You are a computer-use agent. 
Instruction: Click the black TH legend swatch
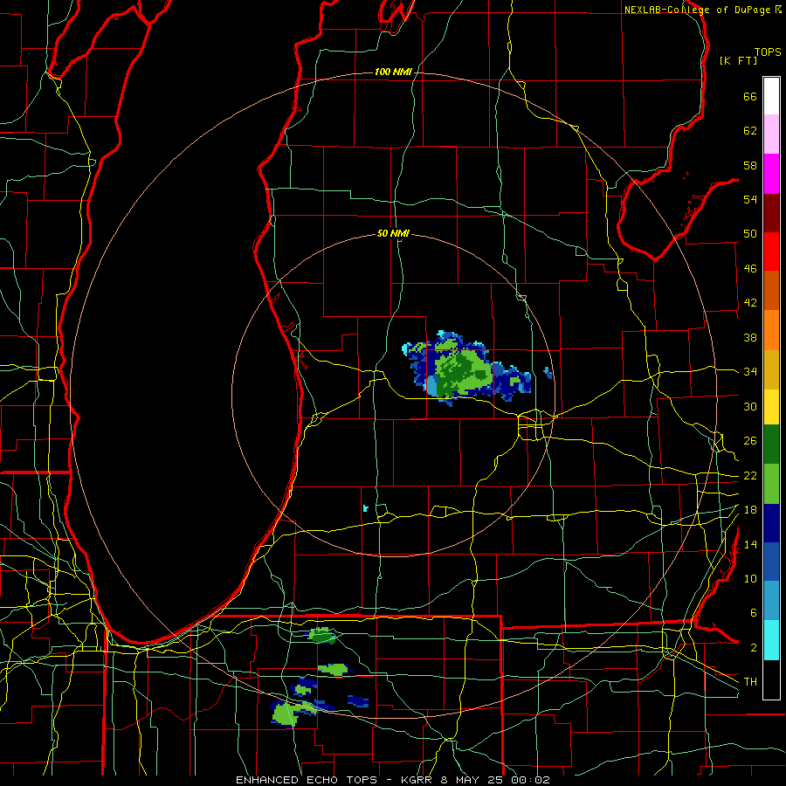coord(771,679)
